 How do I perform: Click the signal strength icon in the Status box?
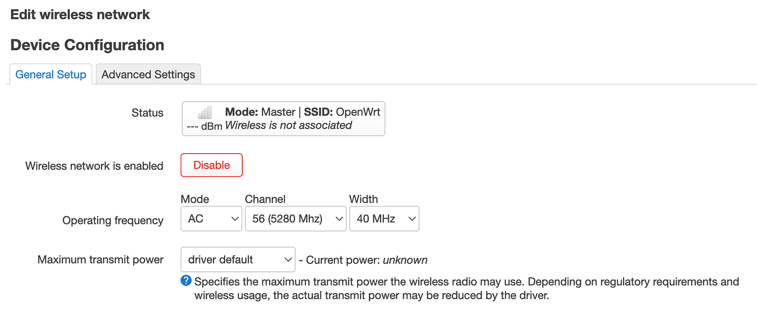(204, 113)
